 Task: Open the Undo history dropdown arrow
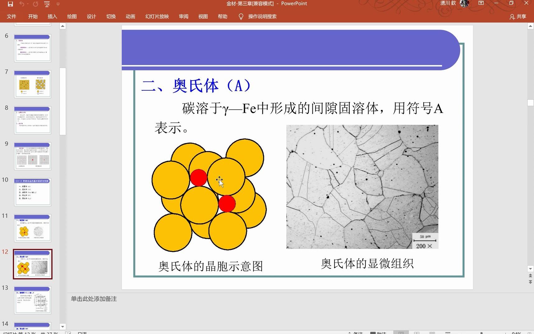(28, 4)
